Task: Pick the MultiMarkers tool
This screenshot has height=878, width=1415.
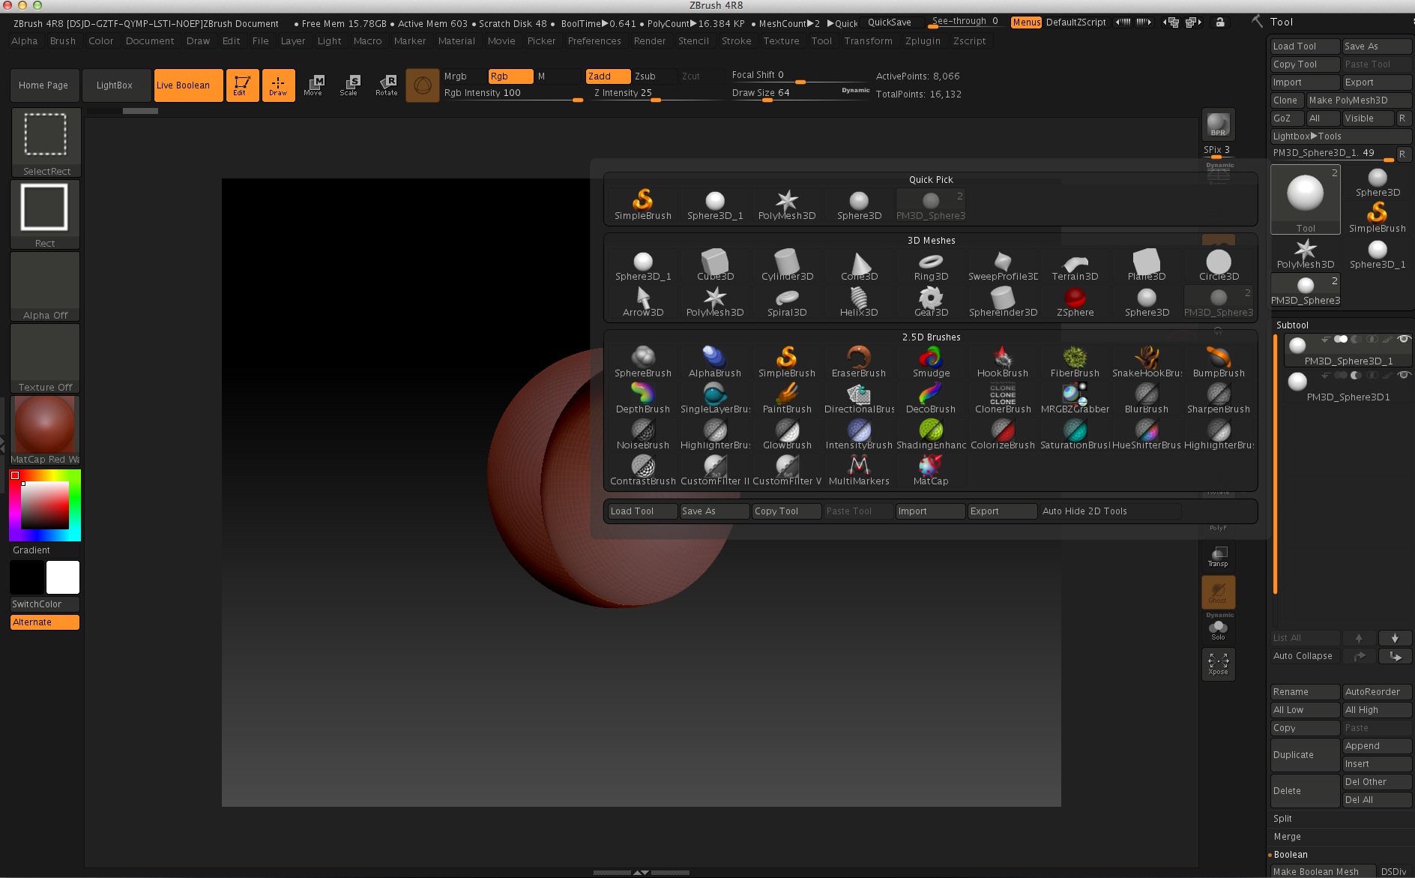Action: 859,470
